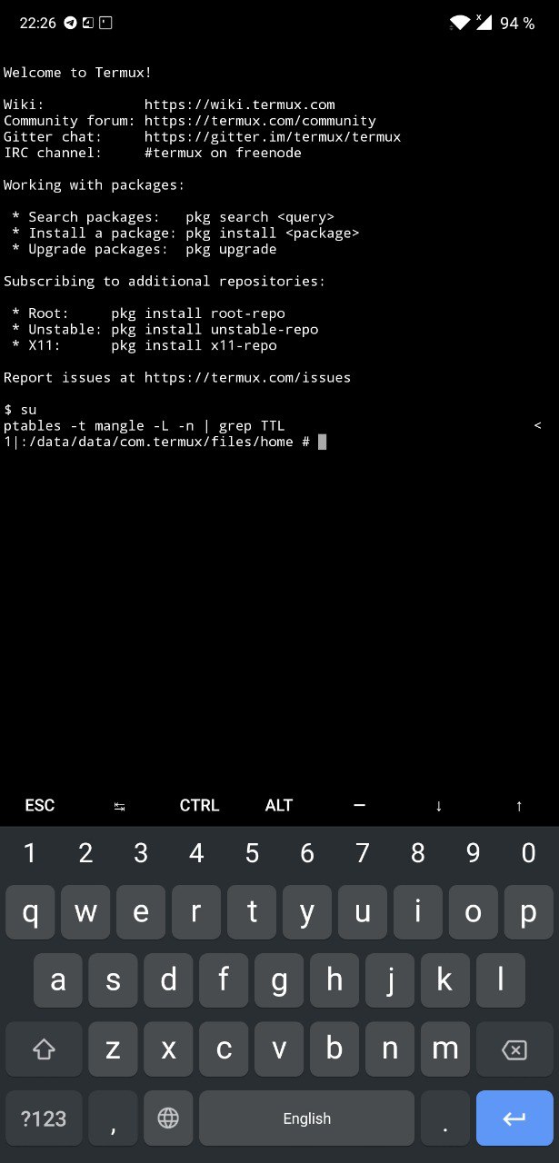Tap the letter q key
The width and height of the screenshot is (559, 1163).
coord(31,912)
